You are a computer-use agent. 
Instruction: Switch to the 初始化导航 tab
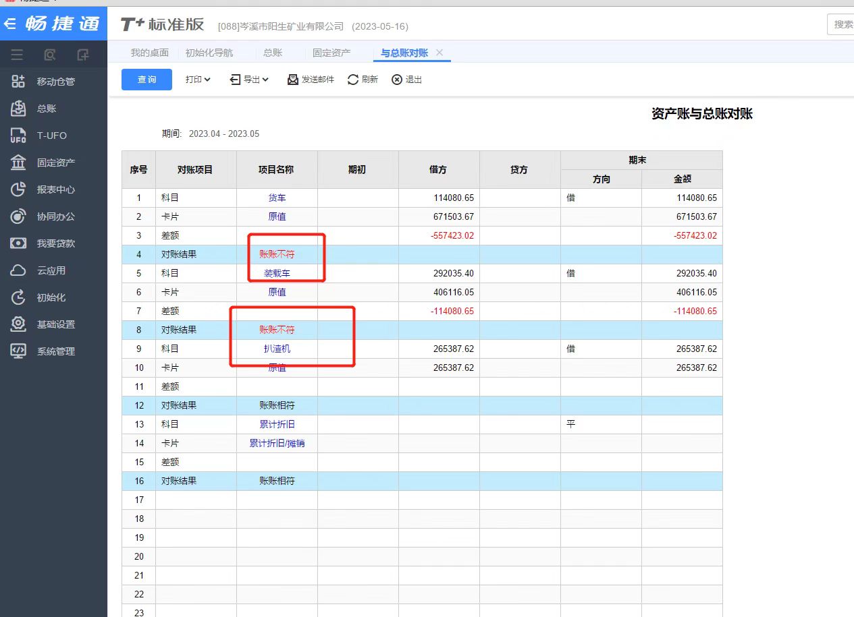[209, 53]
